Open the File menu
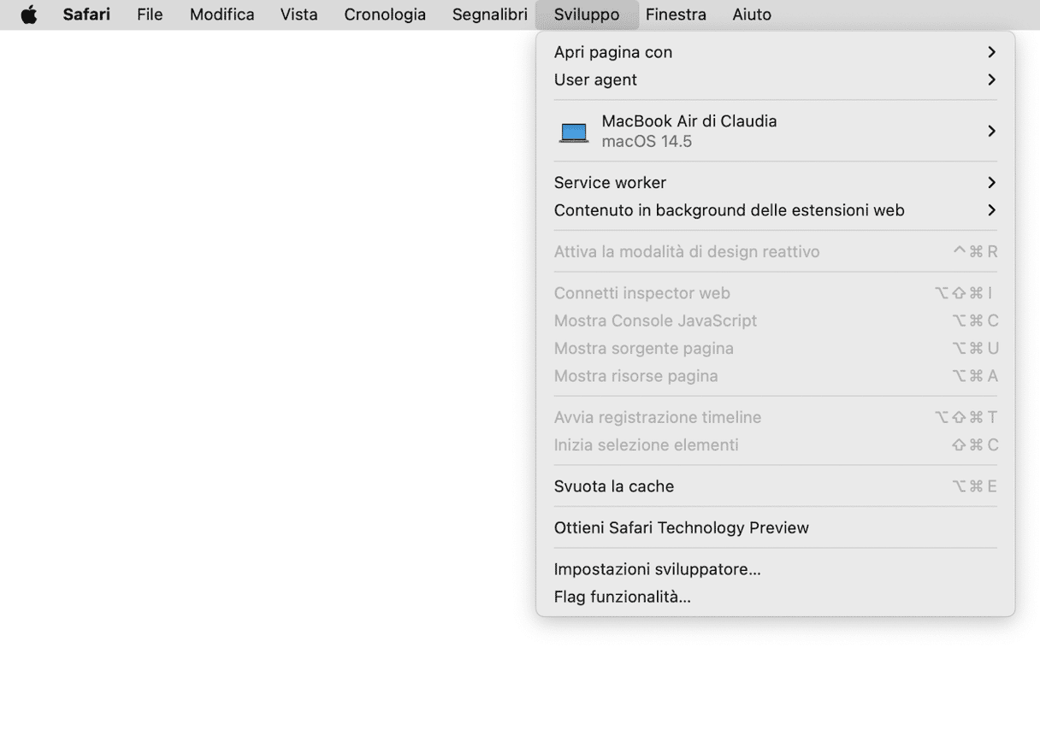1040x753 pixels. tap(150, 15)
